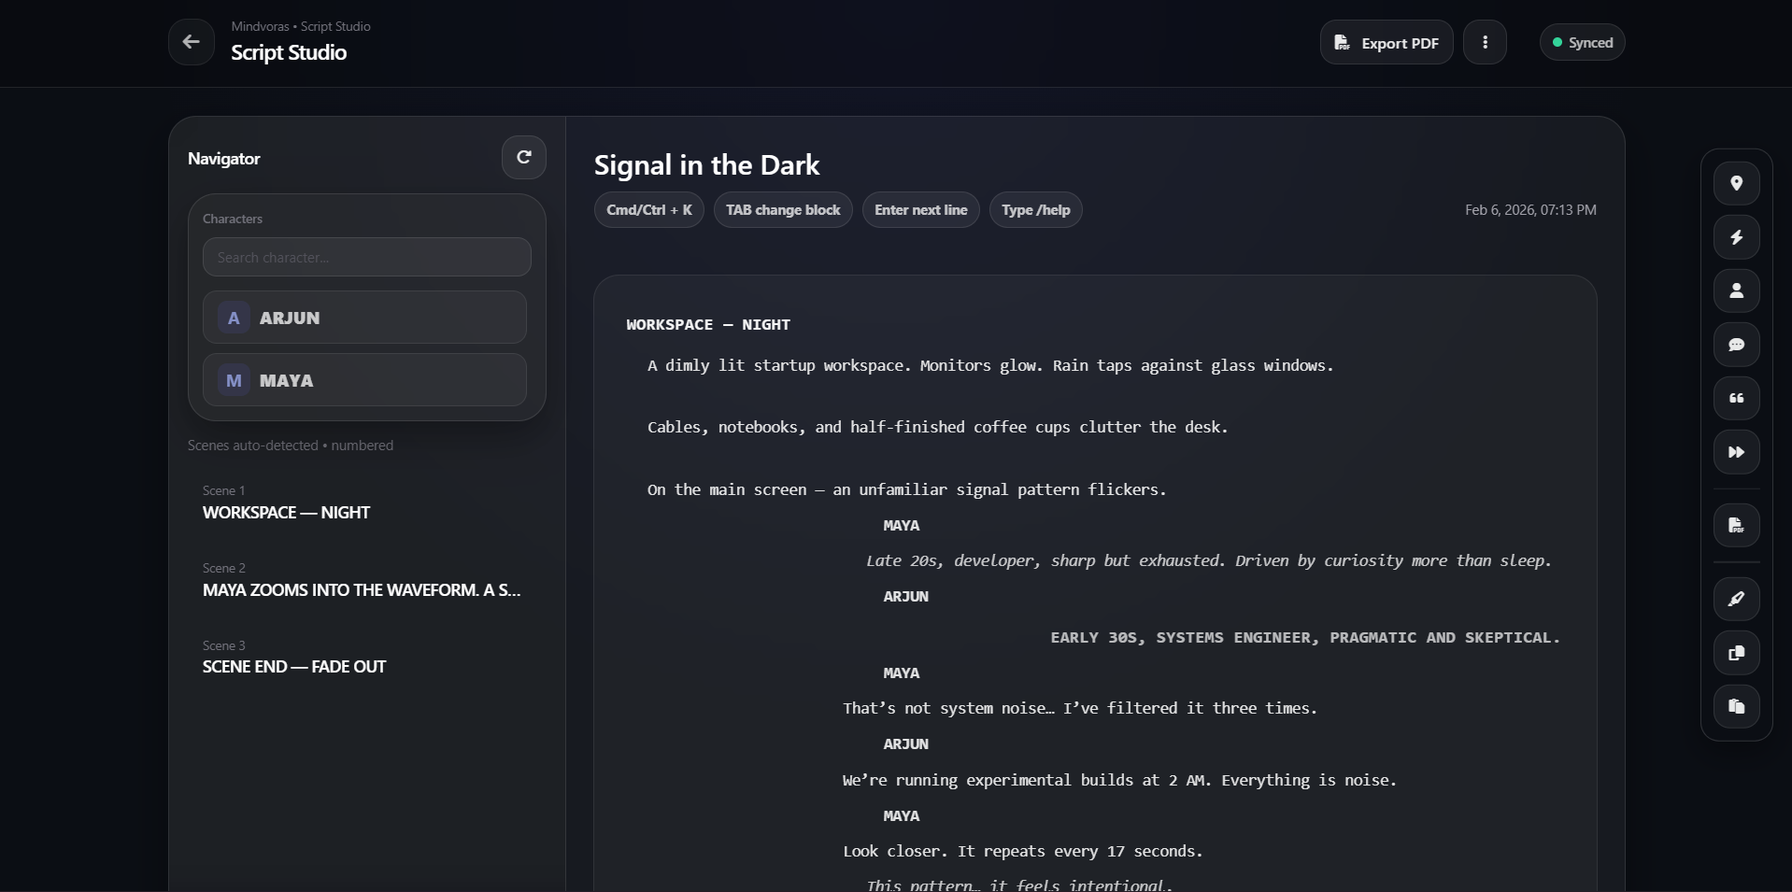Click 'Scenes auto-detected • numbered' label
The width and height of the screenshot is (1792, 892).
coord(291,446)
